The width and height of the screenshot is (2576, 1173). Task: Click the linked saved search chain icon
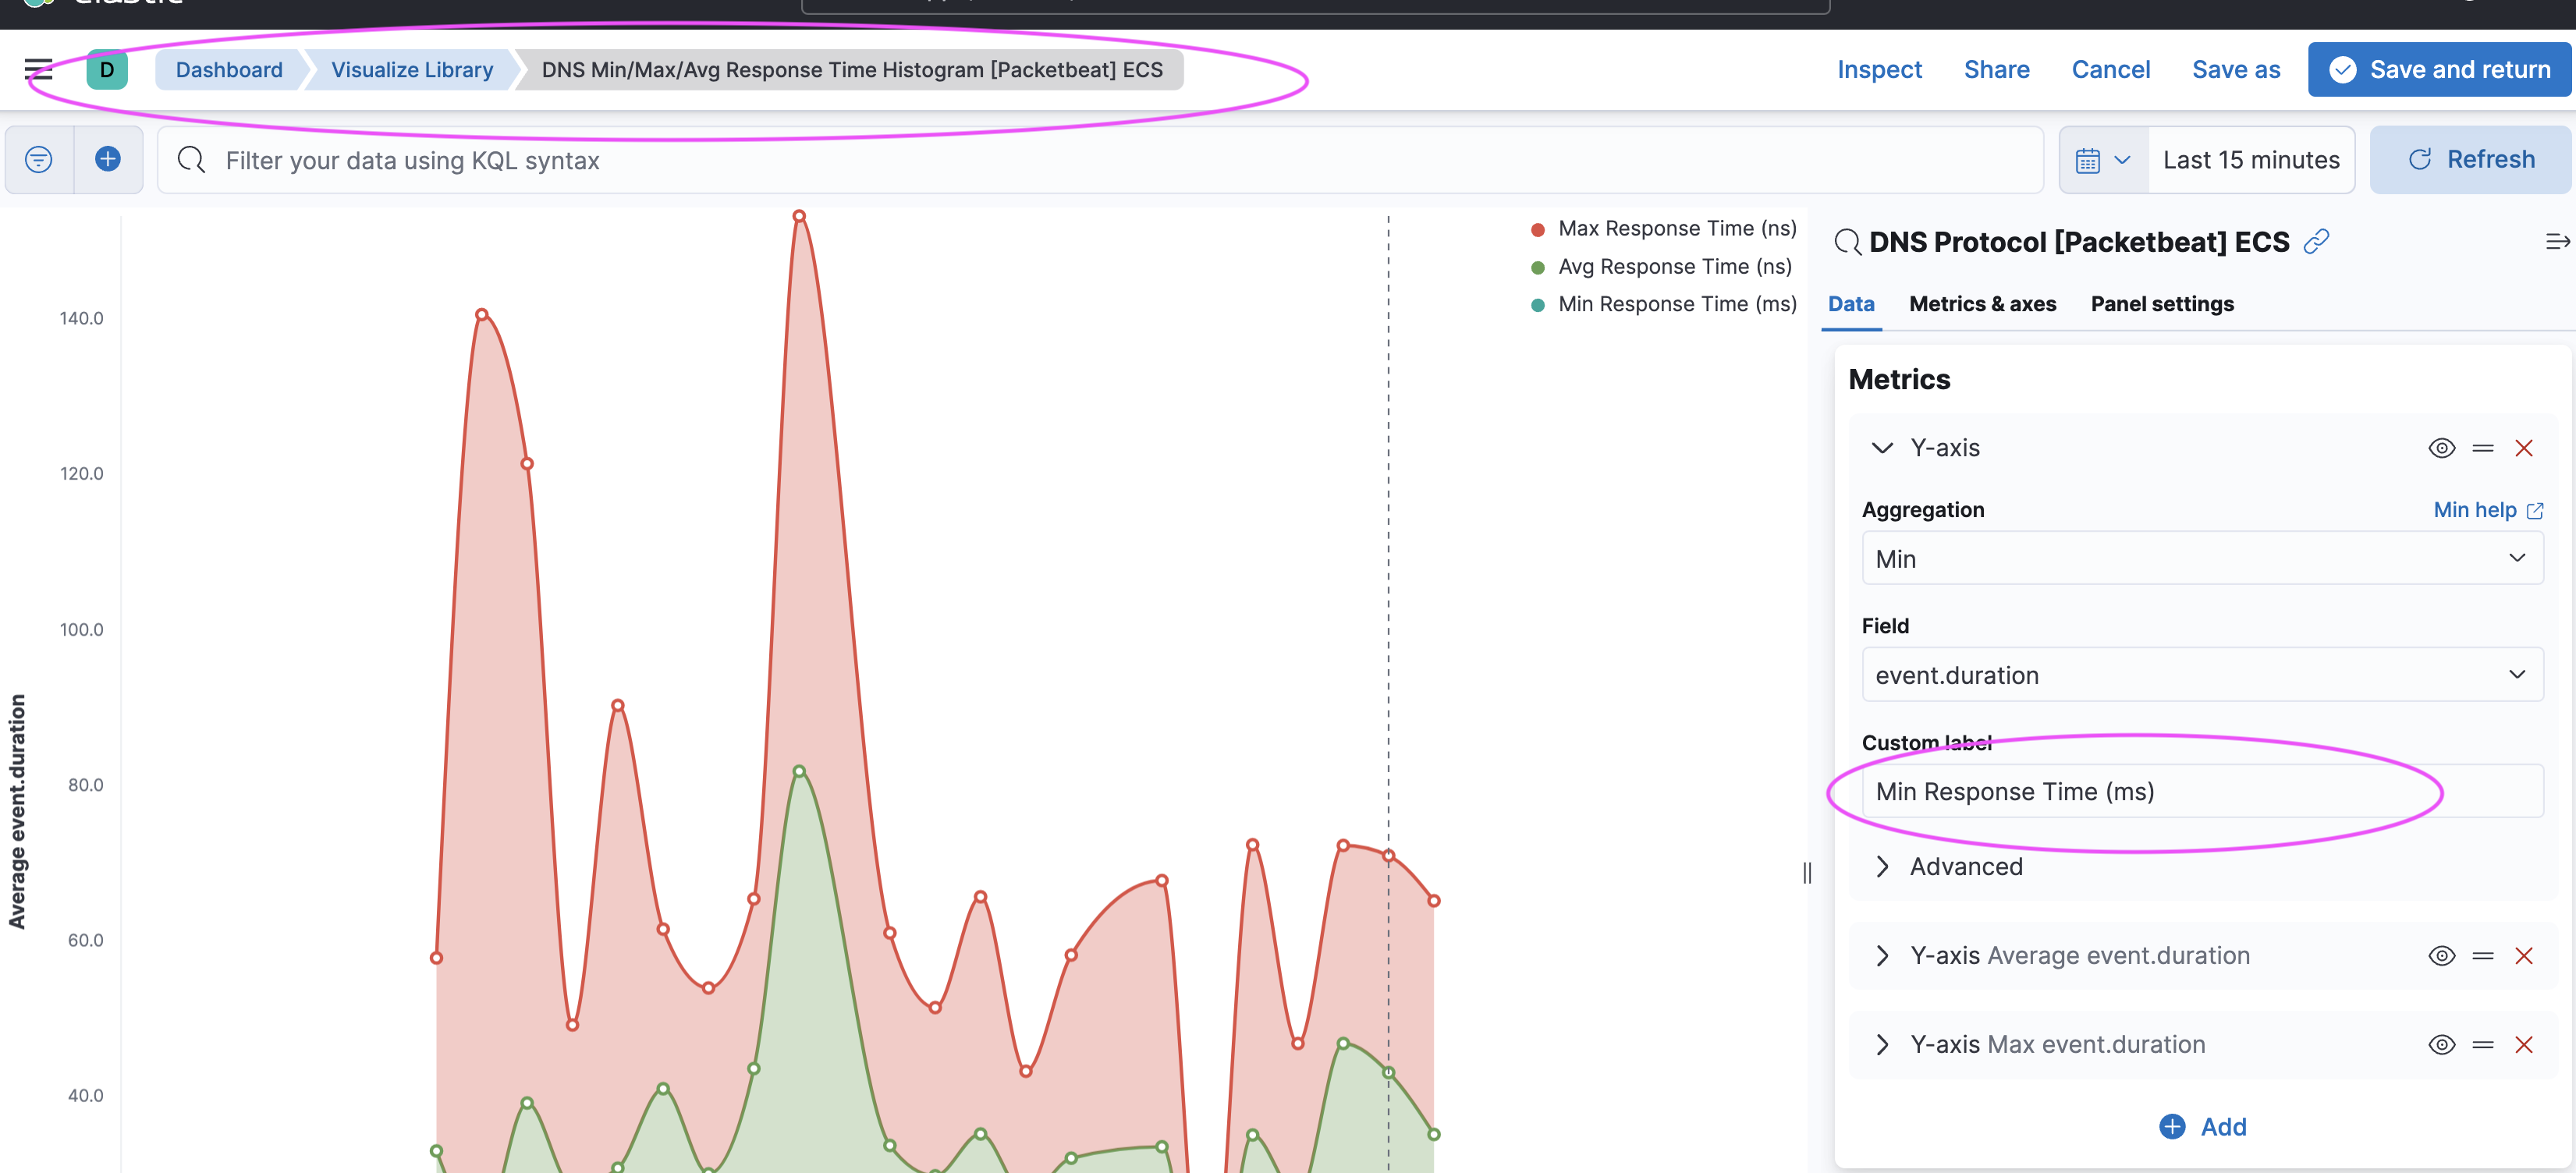coord(2316,242)
